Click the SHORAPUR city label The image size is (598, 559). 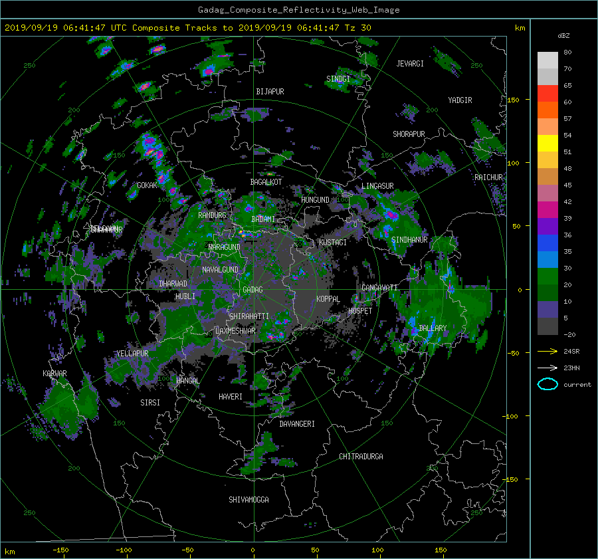(x=409, y=134)
